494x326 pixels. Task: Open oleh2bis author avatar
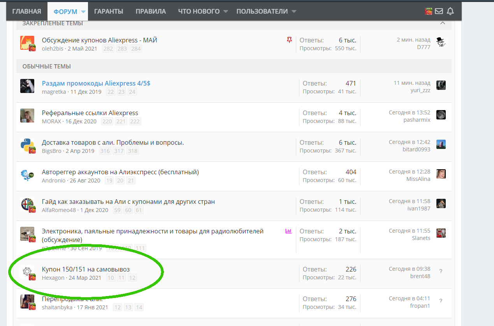27,43
